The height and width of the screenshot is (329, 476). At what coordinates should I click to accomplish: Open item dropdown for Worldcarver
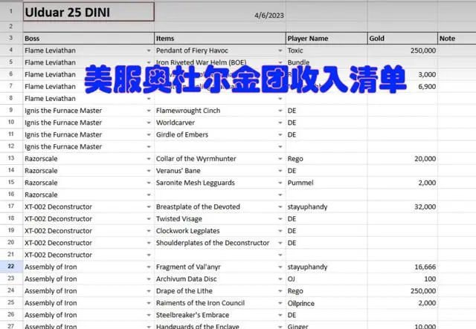[280, 123]
